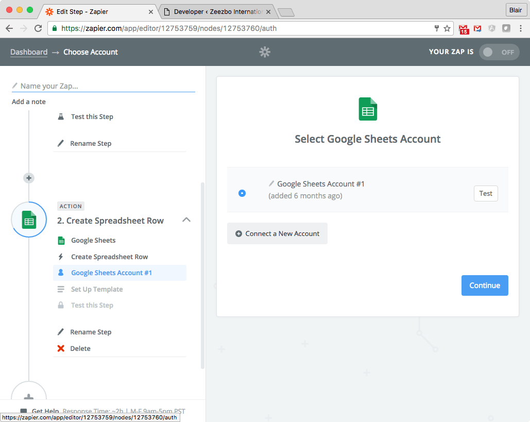The height and width of the screenshot is (422, 530).
Task: Click Delete step text
Action: [x=80, y=348]
